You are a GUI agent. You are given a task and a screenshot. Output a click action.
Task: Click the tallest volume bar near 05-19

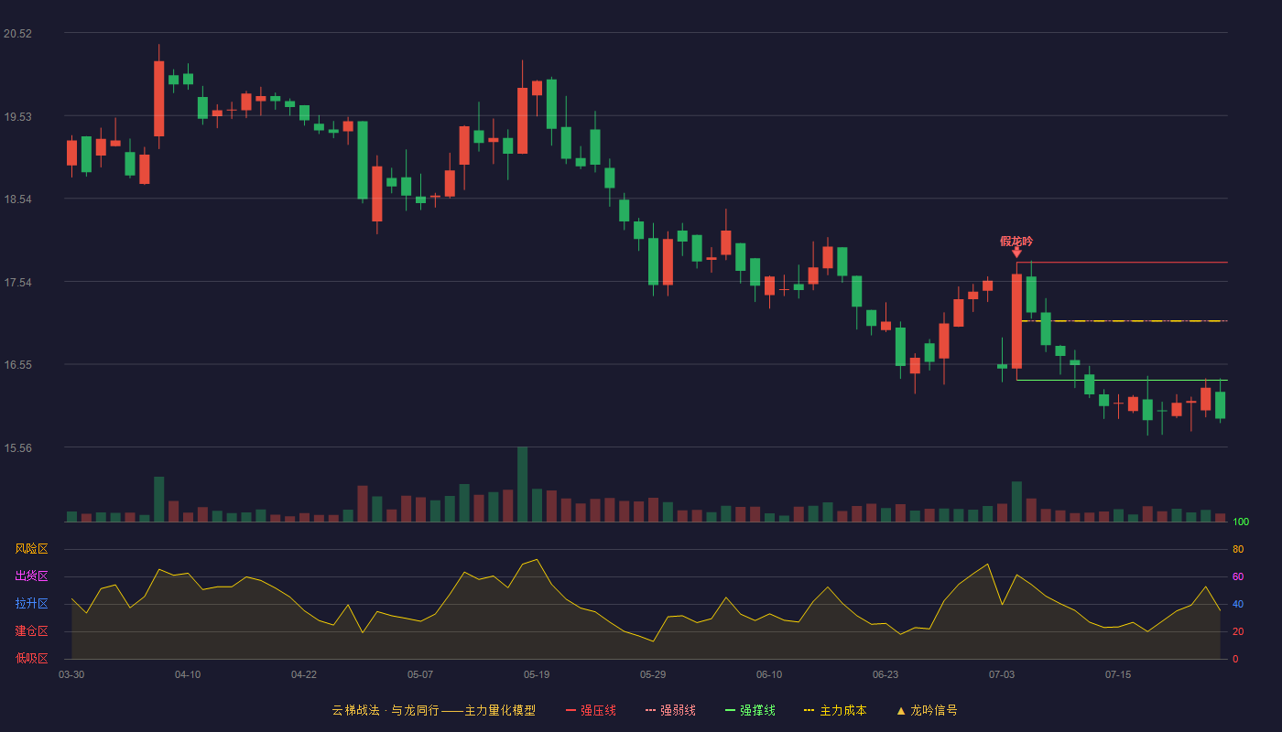click(522, 484)
